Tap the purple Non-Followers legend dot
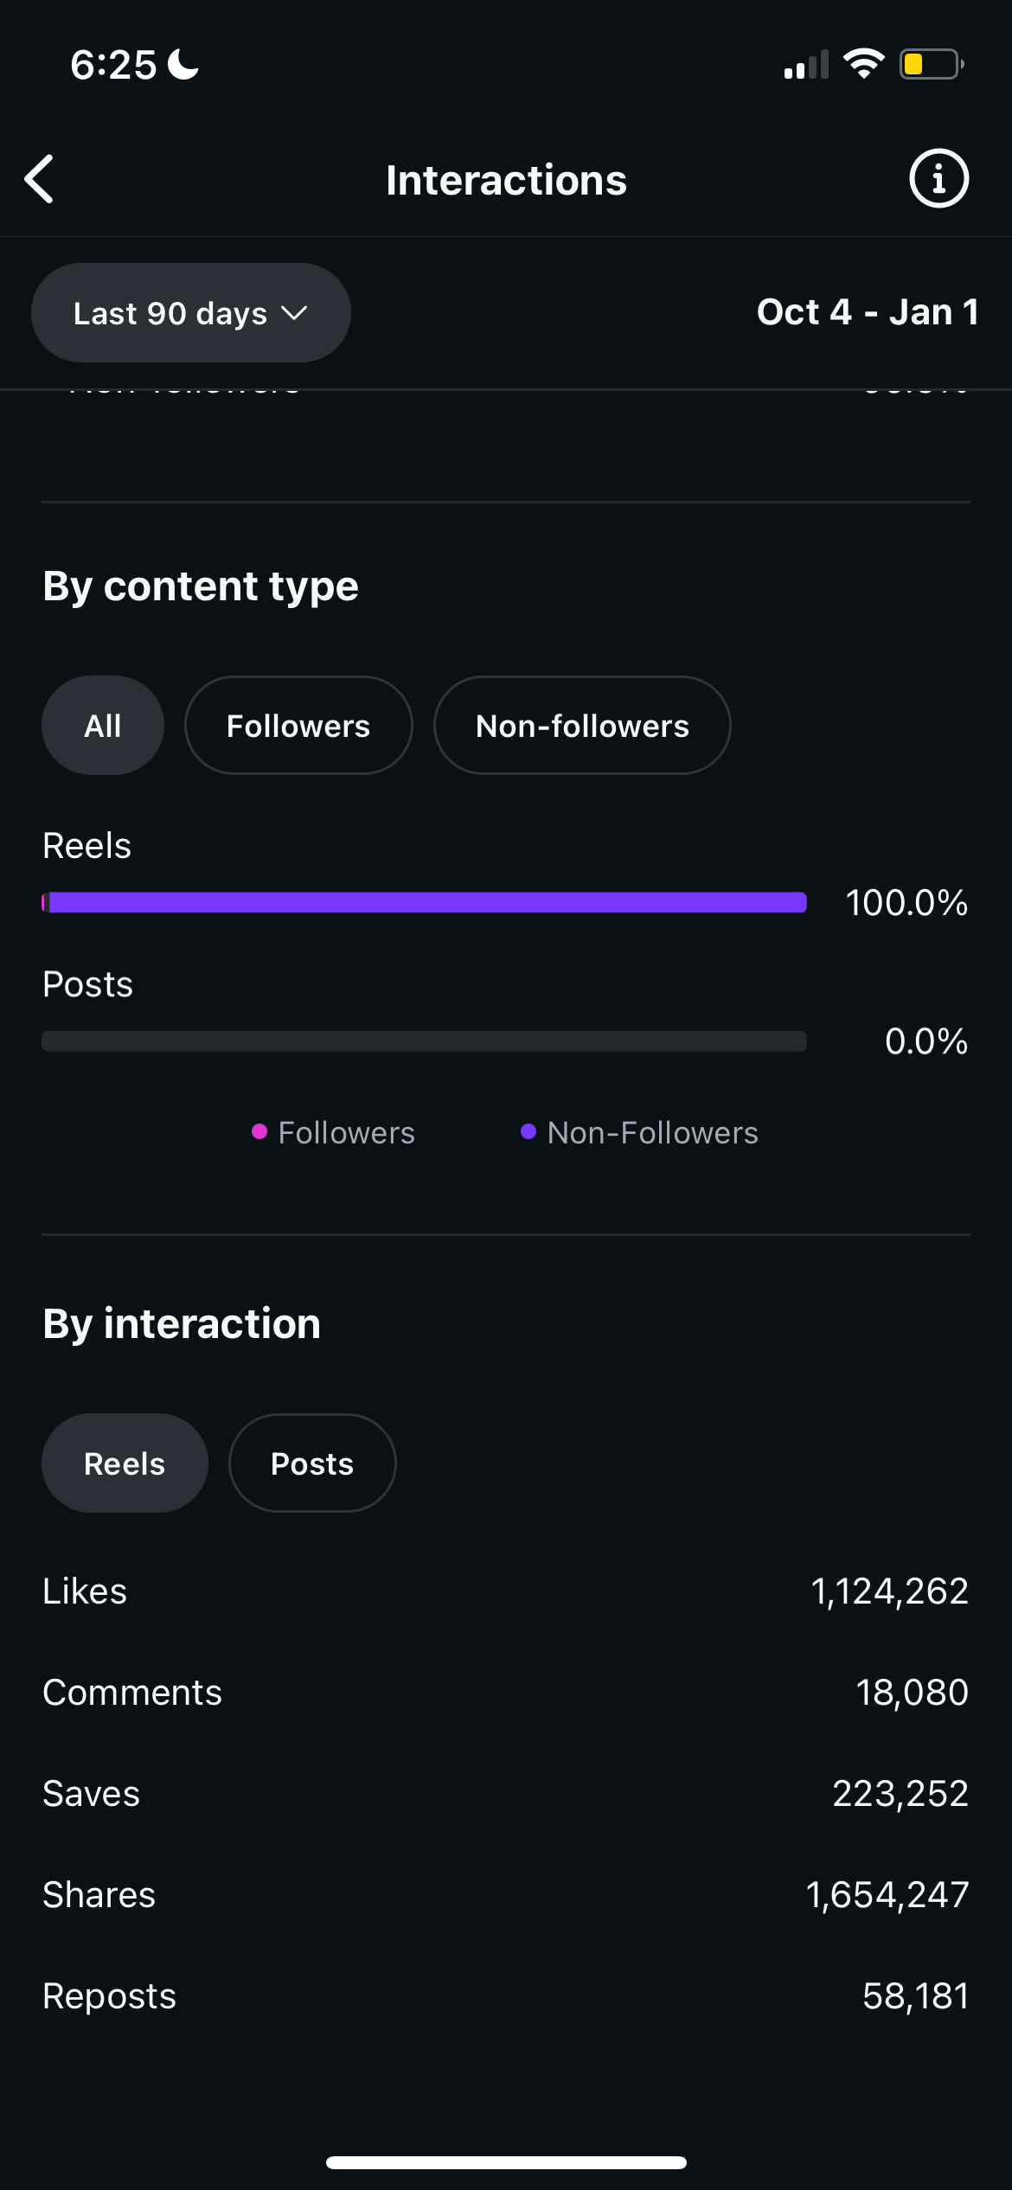 pos(528,1131)
